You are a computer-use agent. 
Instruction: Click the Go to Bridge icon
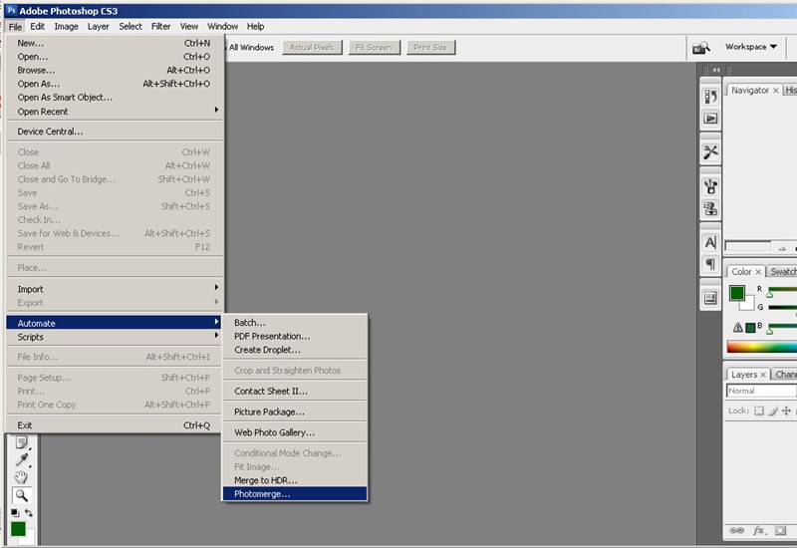pyautogui.click(x=701, y=47)
